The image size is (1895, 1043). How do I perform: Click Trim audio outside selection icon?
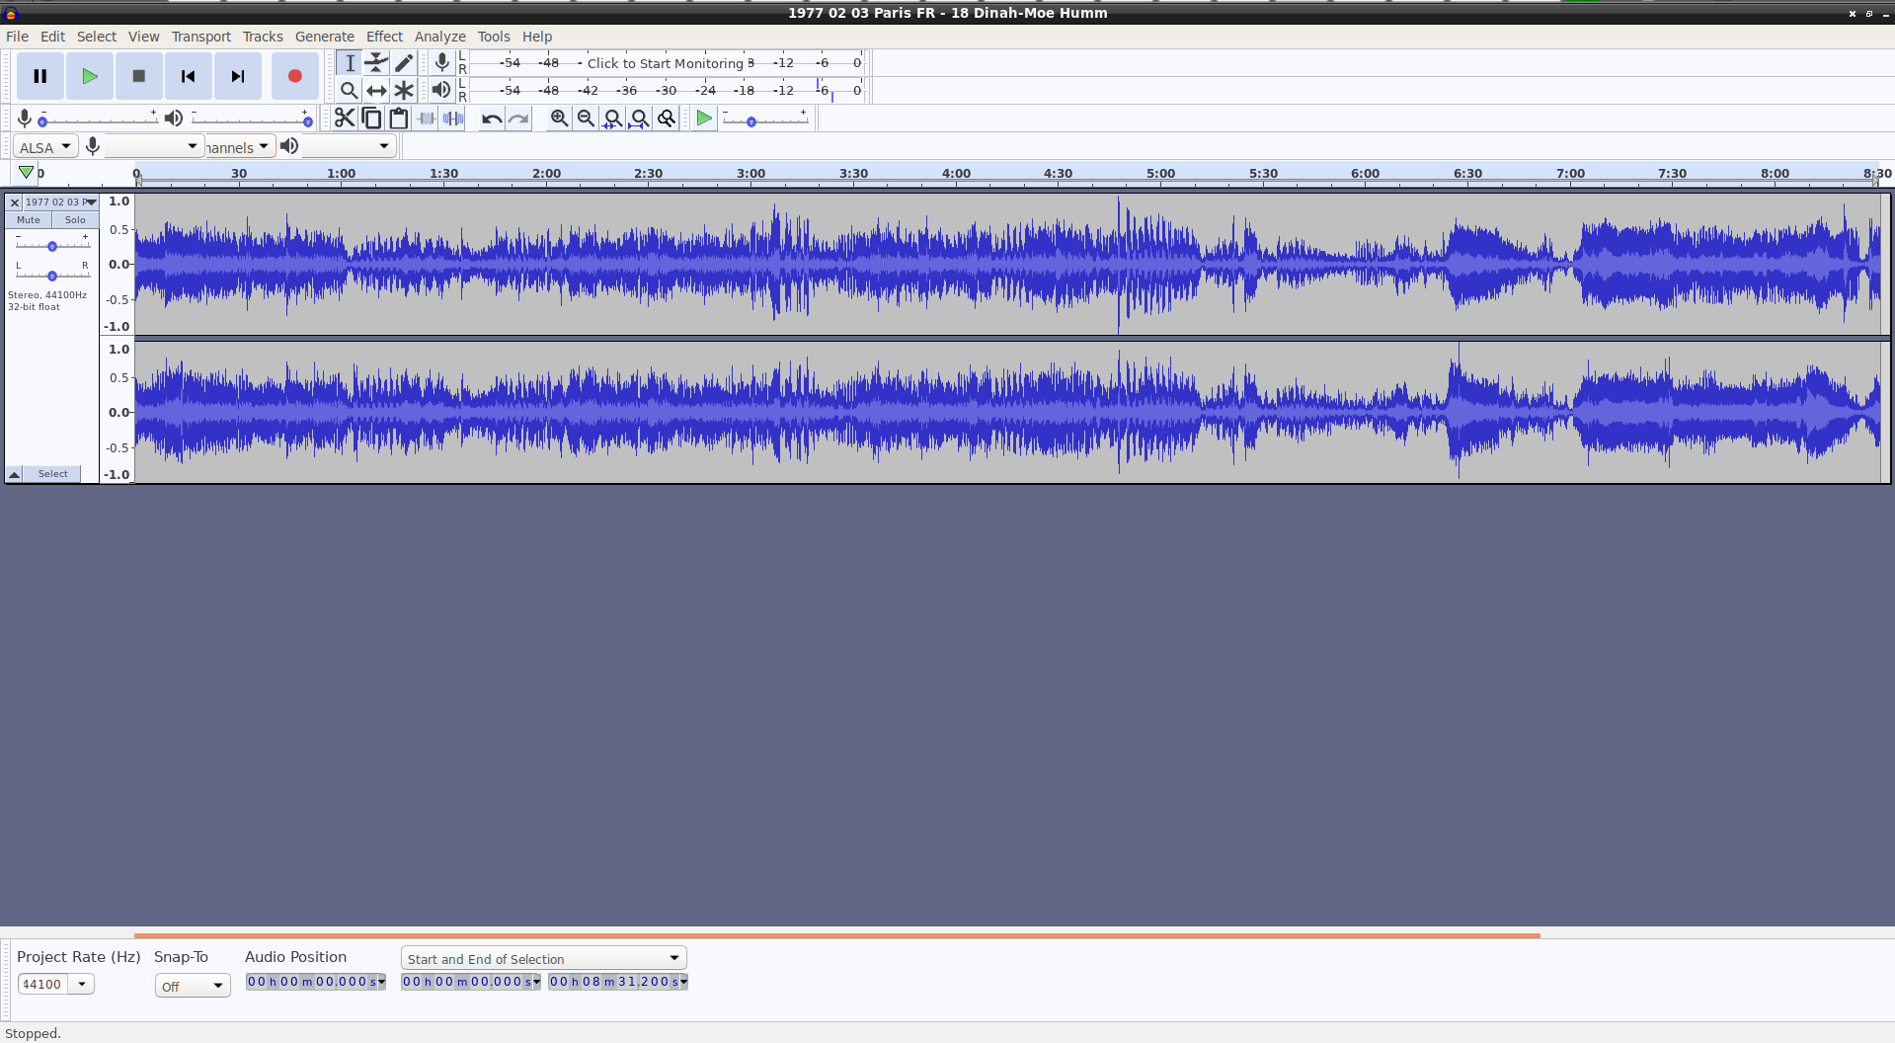426,119
